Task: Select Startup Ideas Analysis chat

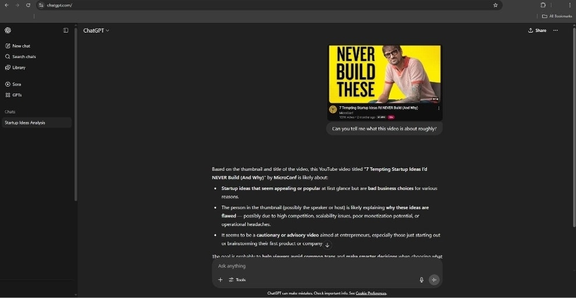Action: (x=37, y=123)
